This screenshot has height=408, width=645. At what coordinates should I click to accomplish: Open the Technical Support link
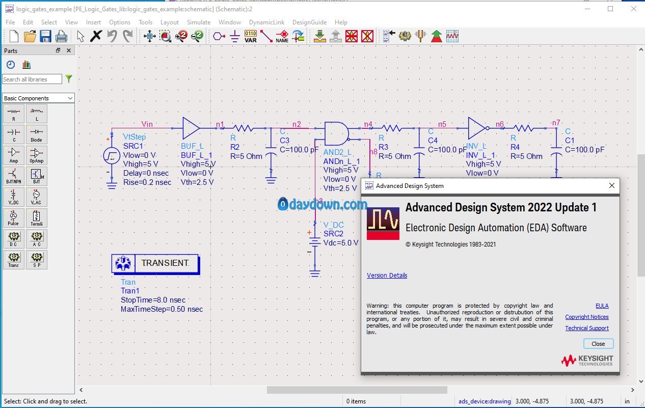click(587, 328)
